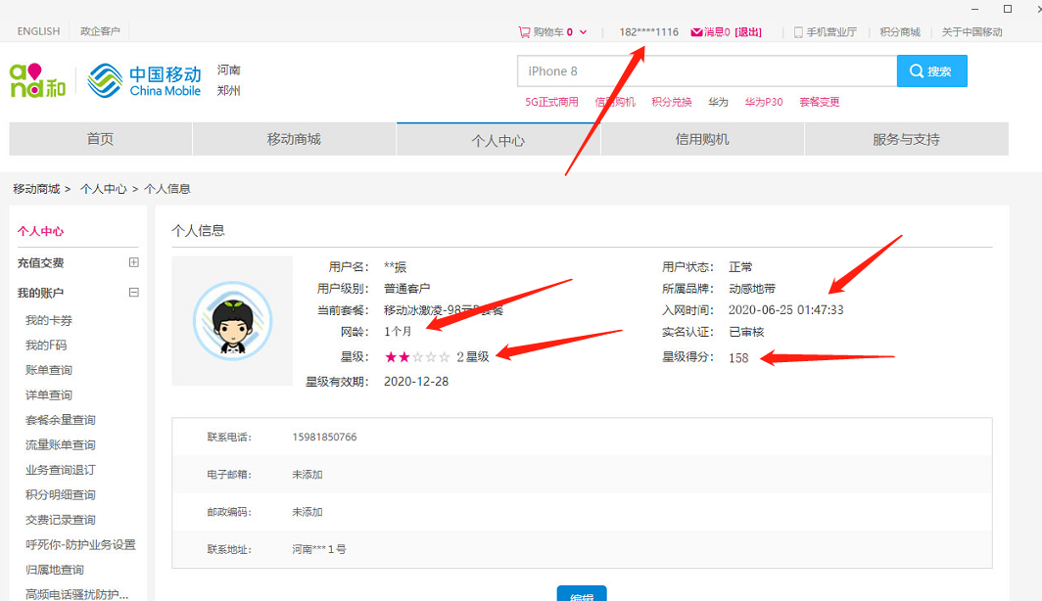Image resolution: width=1042 pixels, height=601 pixels.
Task: Open the 华为 hot keyword
Action: [719, 102]
